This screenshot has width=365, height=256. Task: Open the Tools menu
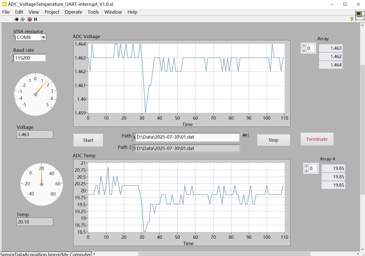point(93,12)
